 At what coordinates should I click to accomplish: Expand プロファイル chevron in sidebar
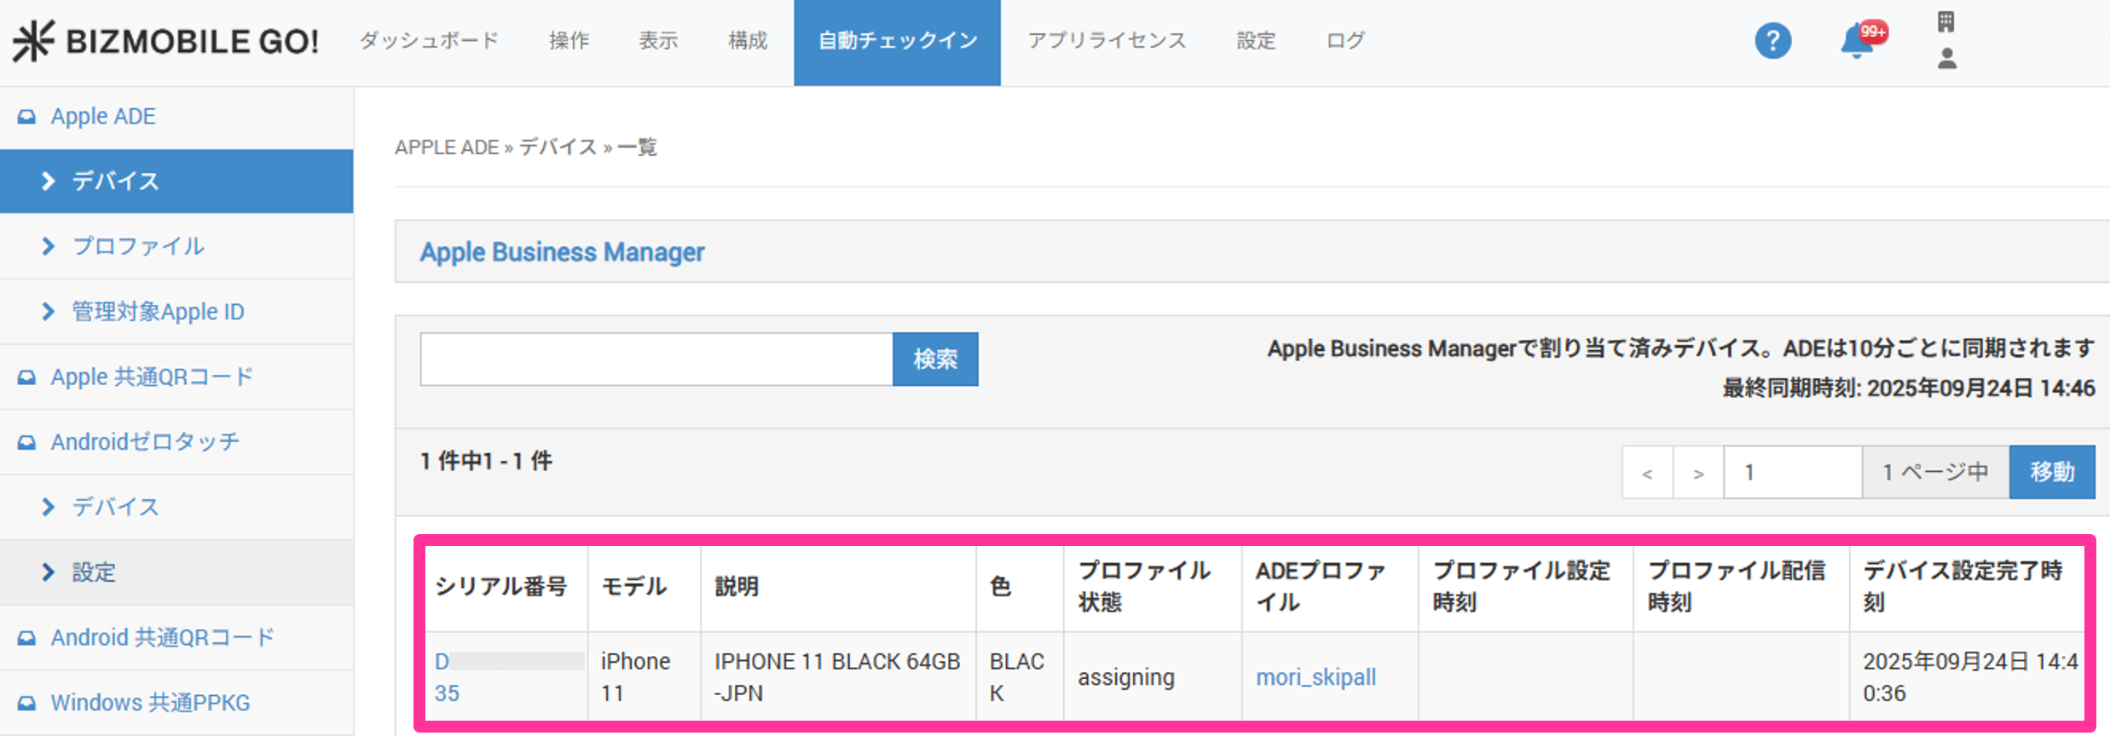coord(49,246)
